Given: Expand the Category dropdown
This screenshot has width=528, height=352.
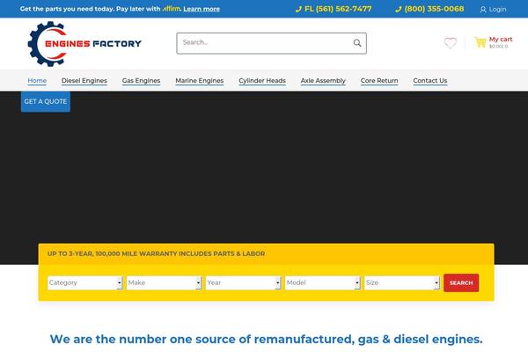Looking at the screenshot, I should pyautogui.click(x=84, y=282).
